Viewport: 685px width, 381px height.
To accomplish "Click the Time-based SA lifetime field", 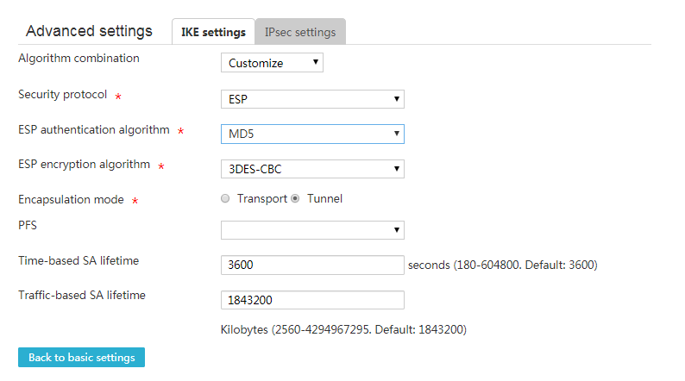I will (312, 265).
